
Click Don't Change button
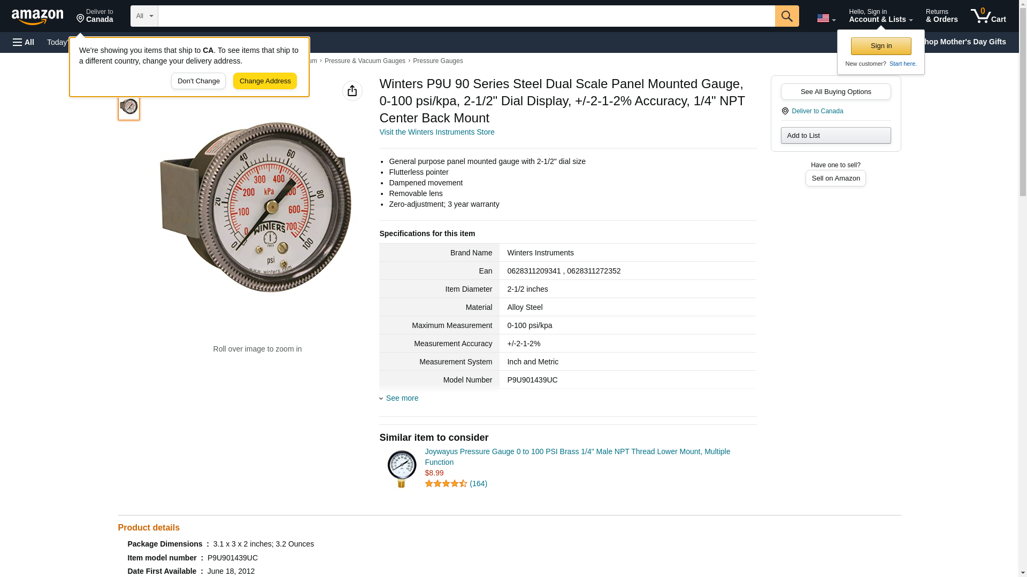[198, 81]
